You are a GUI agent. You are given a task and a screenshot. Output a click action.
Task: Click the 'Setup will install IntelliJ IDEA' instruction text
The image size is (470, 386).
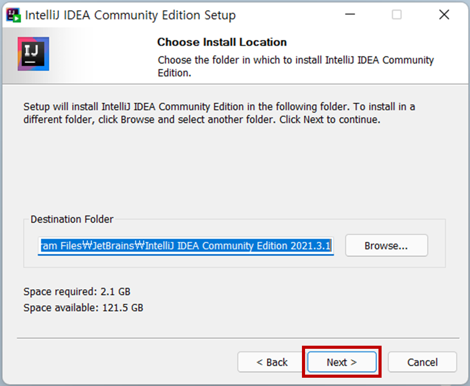click(219, 113)
